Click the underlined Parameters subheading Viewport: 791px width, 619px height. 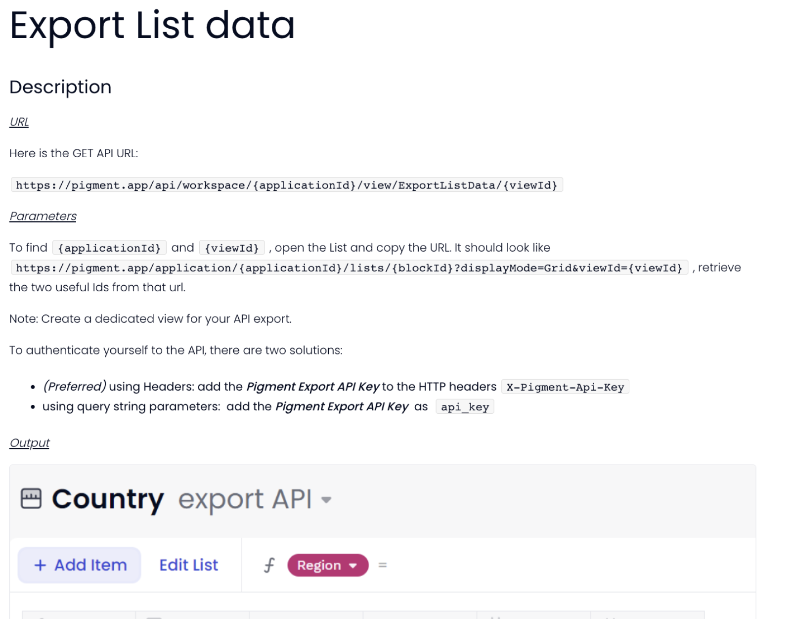[x=43, y=216]
